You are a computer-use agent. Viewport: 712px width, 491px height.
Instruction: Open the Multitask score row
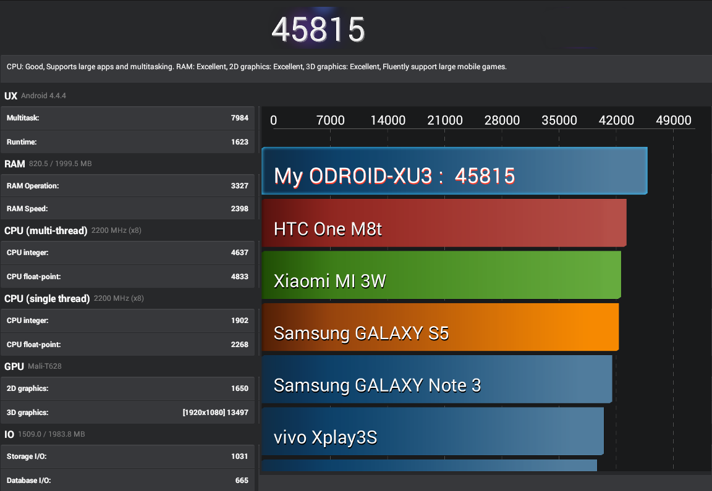tap(127, 118)
